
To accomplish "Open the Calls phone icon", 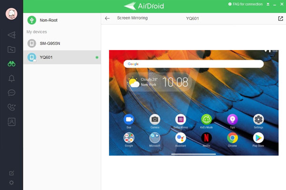I will pos(11,107).
